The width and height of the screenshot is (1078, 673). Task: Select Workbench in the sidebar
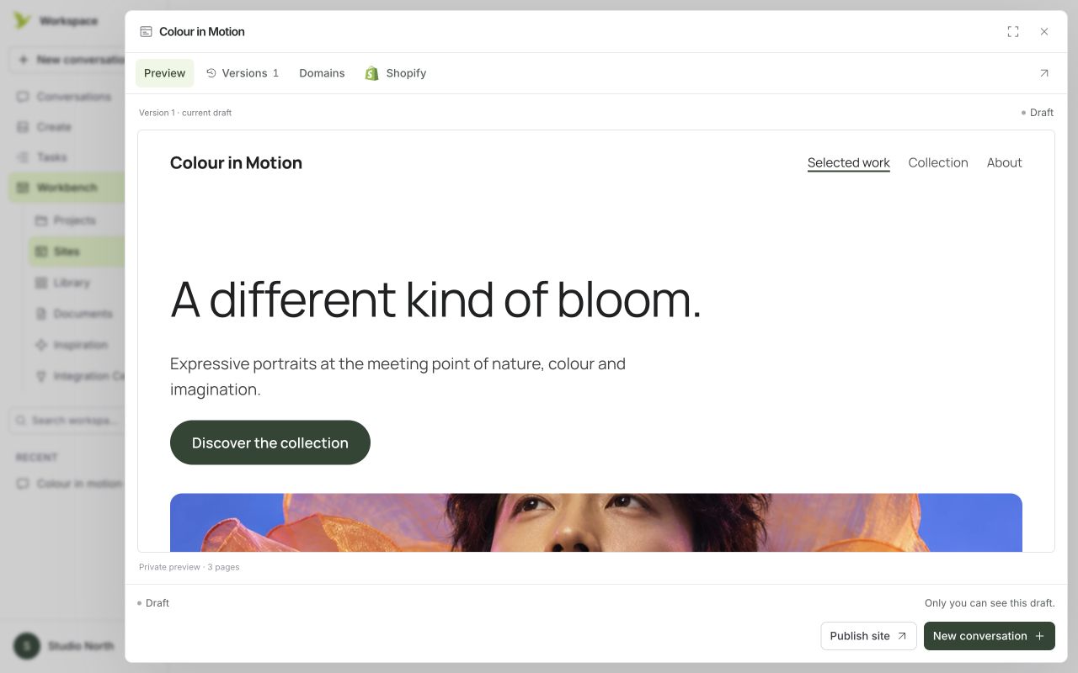[x=67, y=188]
